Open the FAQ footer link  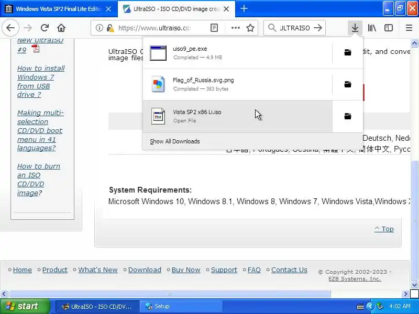click(x=254, y=270)
